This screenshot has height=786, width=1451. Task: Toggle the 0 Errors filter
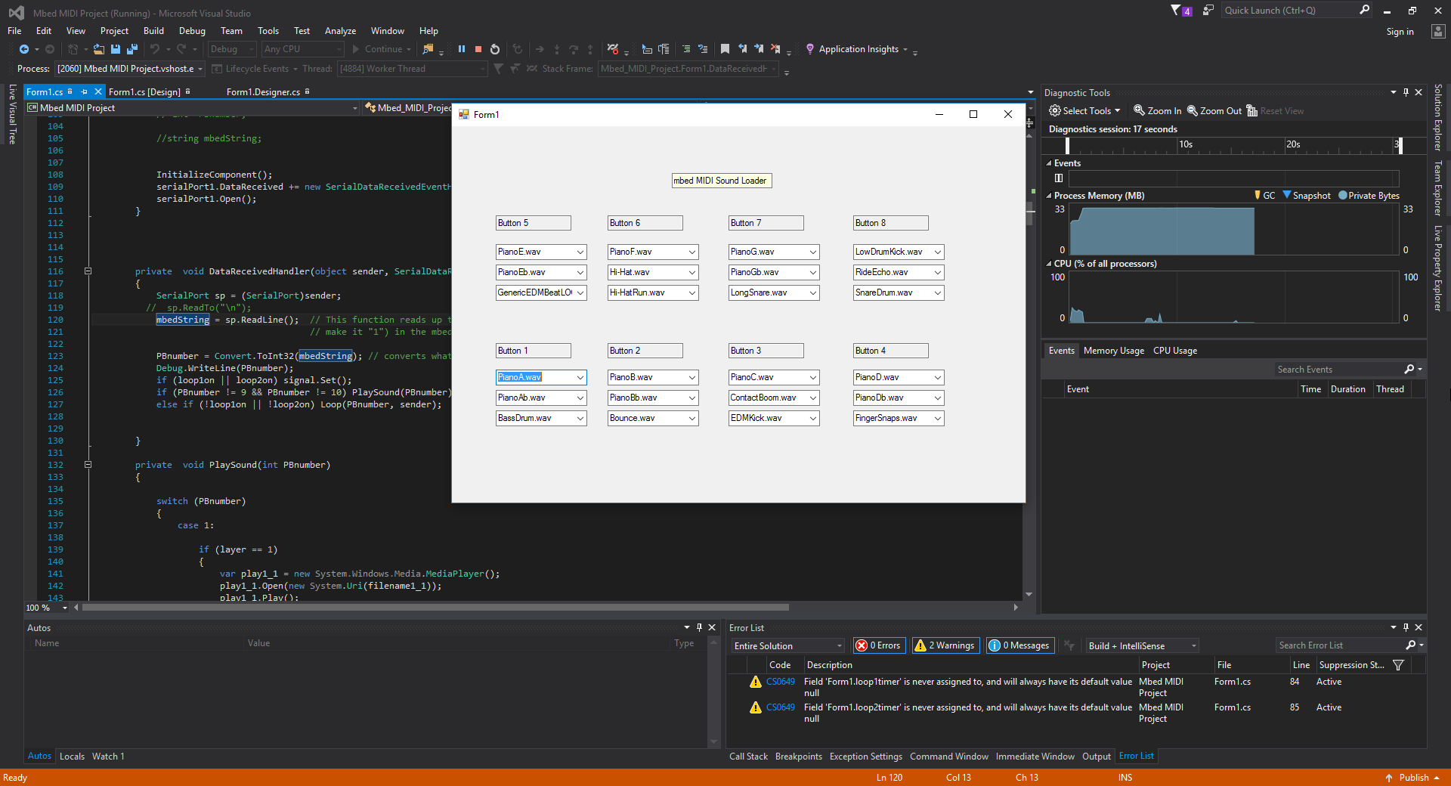[x=878, y=645]
